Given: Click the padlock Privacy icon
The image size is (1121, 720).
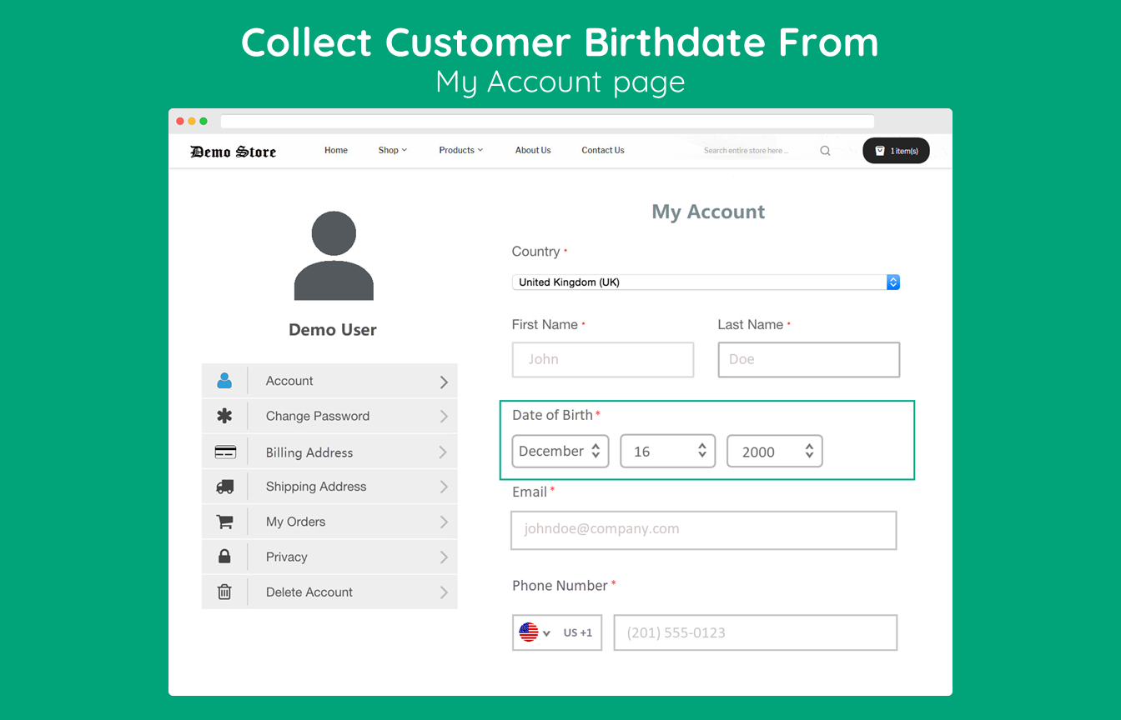Looking at the screenshot, I should pos(224,557).
